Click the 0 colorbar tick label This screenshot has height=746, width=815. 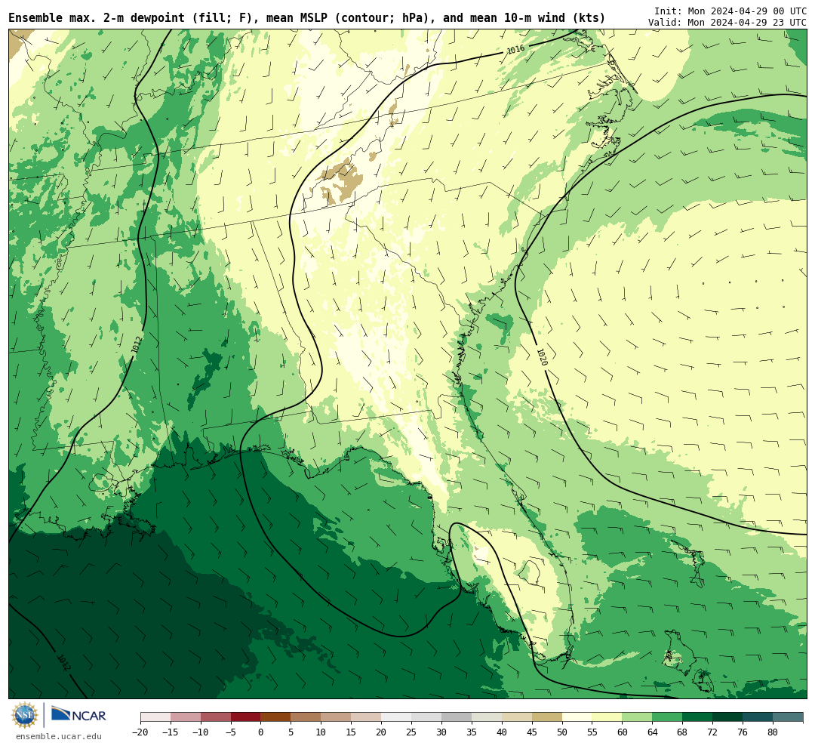(261, 732)
